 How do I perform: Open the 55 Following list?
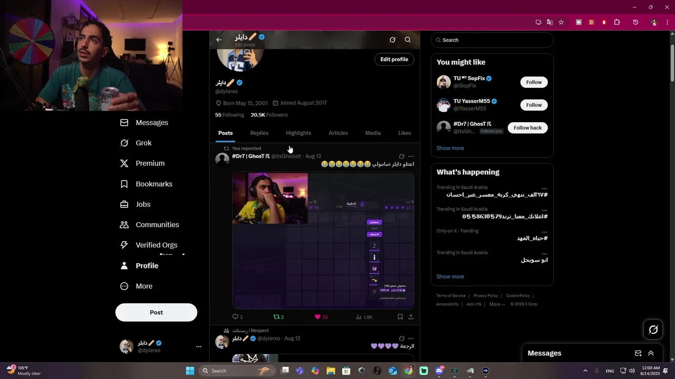(x=229, y=115)
